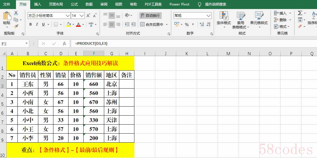Viewport: 317px width, 158px height.
Task: Open 条件格式 conditional formatting
Action: [224, 19]
